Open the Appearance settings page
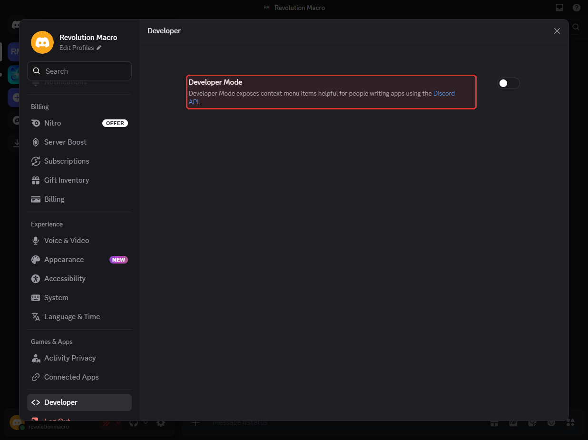The image size is (588, 440). point(79,259)
